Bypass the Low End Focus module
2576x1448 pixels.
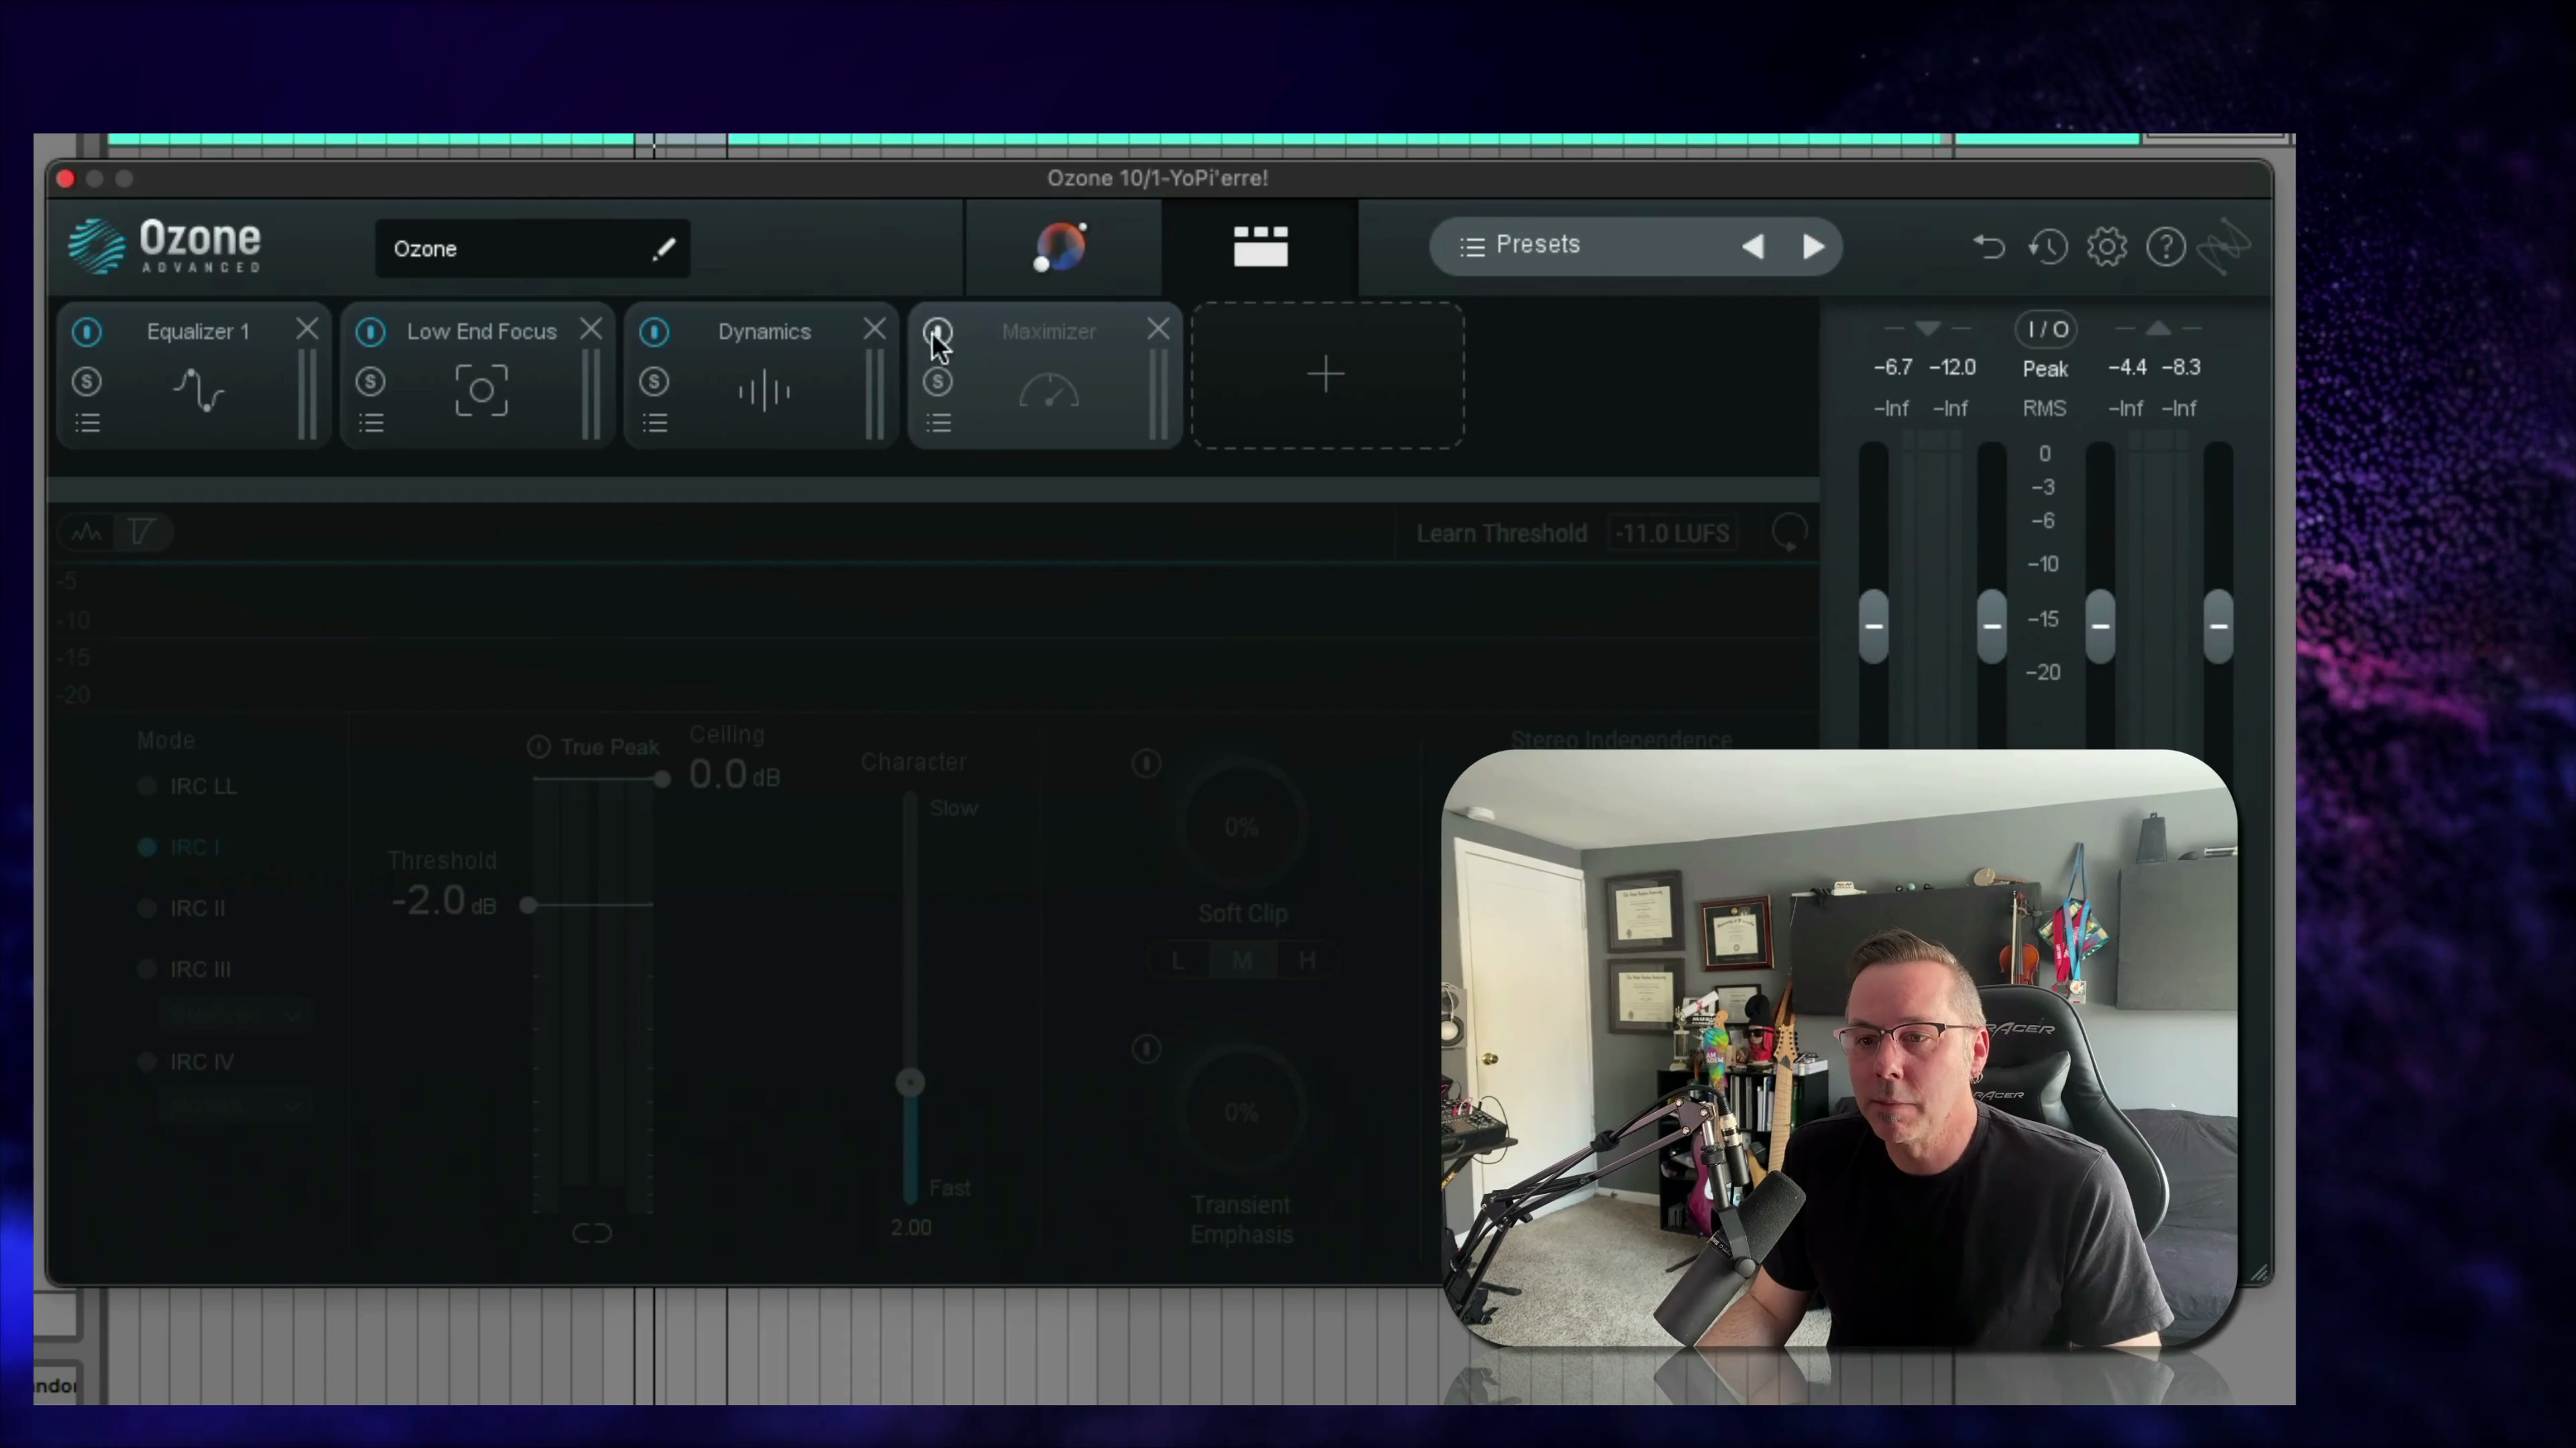(x=371, y=332)
